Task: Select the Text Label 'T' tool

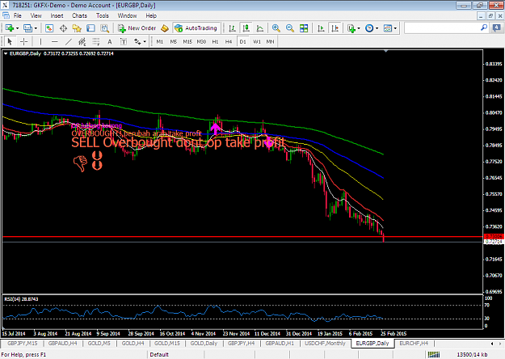Action: pos(124,41)
